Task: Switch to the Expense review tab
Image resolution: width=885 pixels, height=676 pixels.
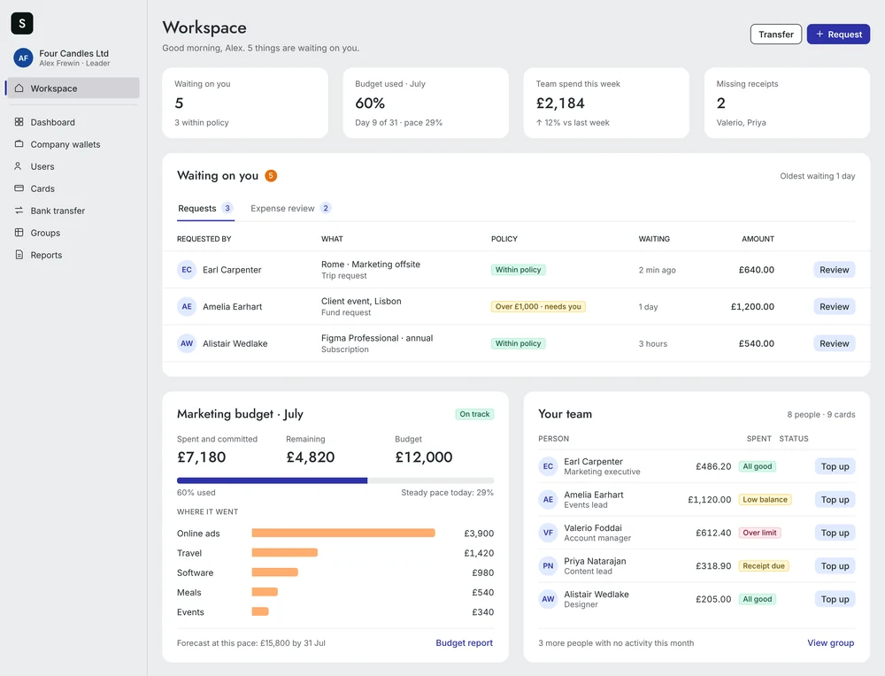Action: 290,208
